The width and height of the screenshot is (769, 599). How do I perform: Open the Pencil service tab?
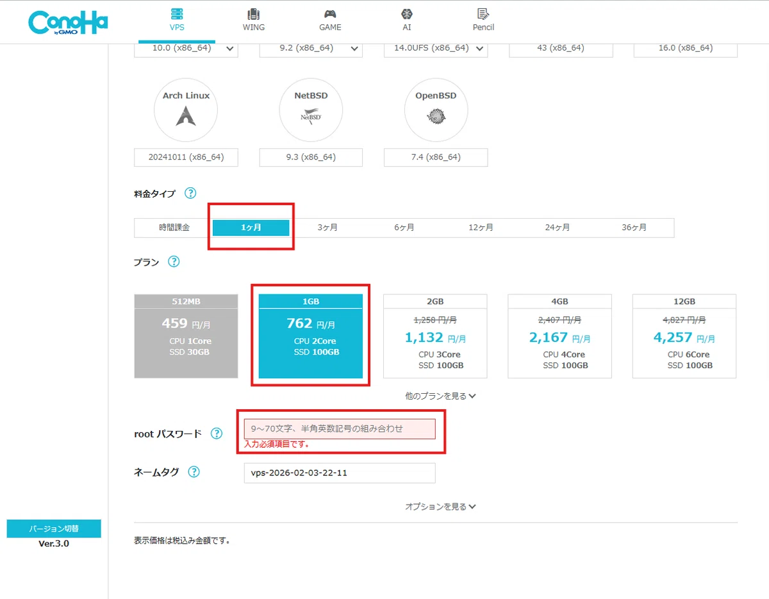coord(483,21)
